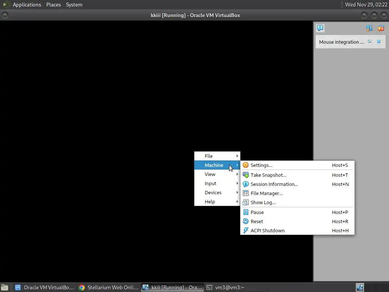The width and height of the screenshot is (389, 292).
Task: Open the Places menu in top panel
Action: coord(54,5)
